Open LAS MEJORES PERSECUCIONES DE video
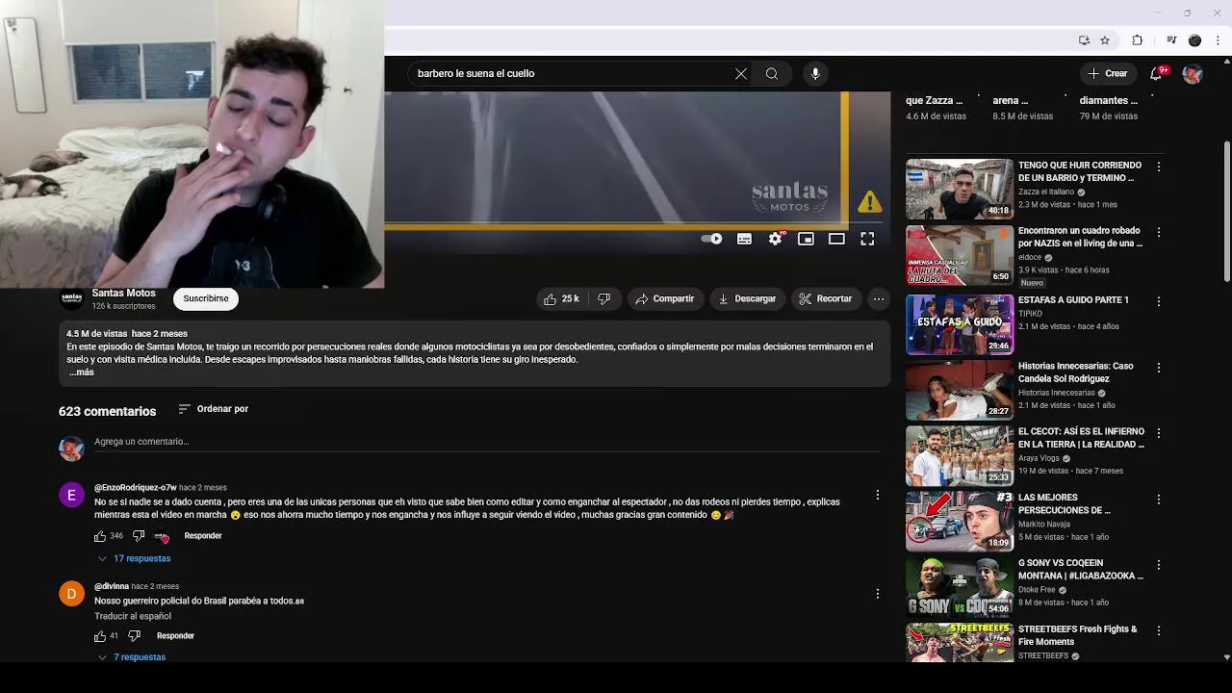Viewport: 1232px width, 693px height. click(960, 521)
